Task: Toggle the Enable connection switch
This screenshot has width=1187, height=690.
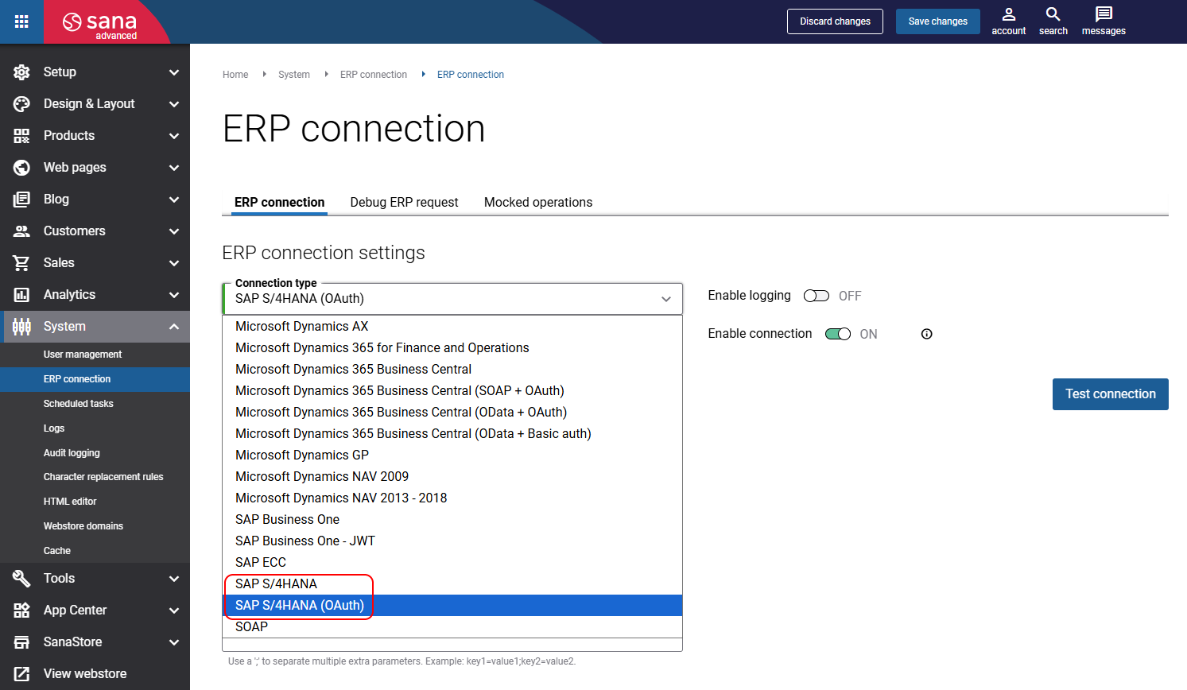Action: pos(838,334)
